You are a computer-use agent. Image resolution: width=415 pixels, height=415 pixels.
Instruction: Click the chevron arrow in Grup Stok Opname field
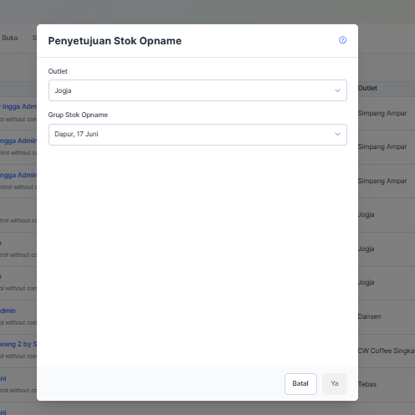click(x=337, y=134)
